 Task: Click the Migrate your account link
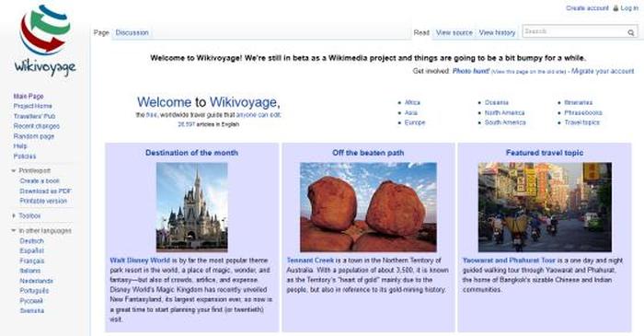tap(603, 71)
